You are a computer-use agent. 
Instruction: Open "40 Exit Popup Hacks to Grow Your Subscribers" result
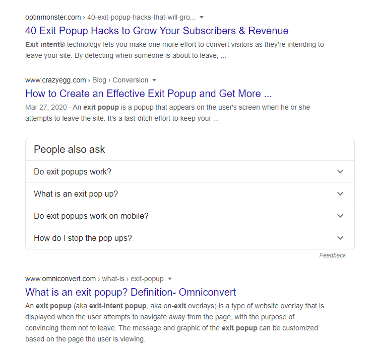point(157,31)
